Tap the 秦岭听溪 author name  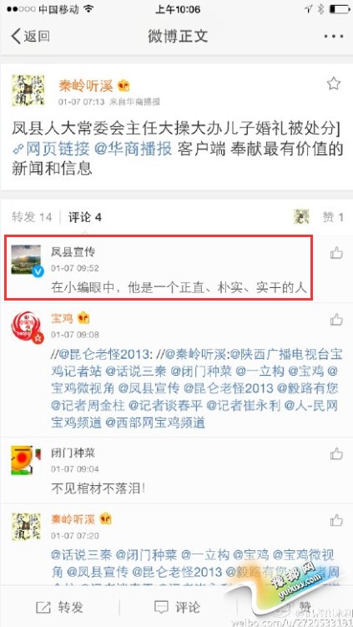(x=86, y=85)
